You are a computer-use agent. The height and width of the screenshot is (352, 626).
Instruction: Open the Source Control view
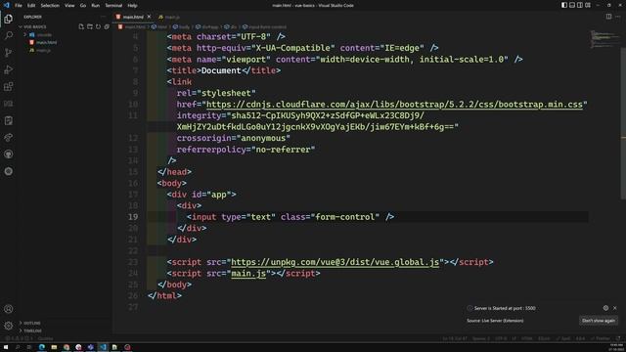point(9,53)
